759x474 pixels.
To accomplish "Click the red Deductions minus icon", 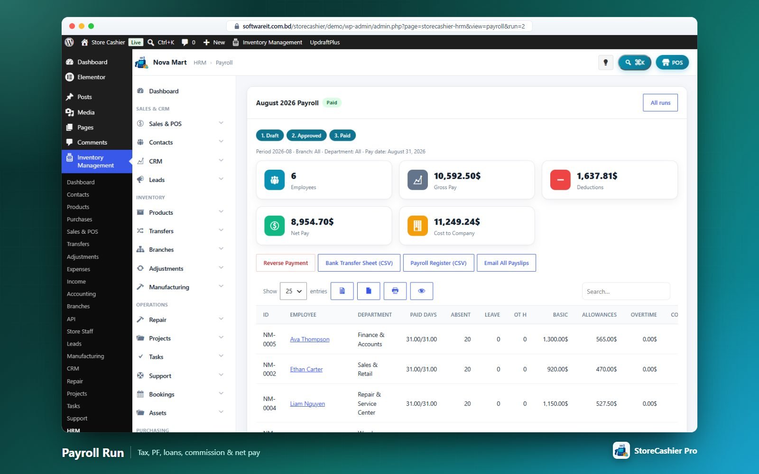I will pos(560,180).
